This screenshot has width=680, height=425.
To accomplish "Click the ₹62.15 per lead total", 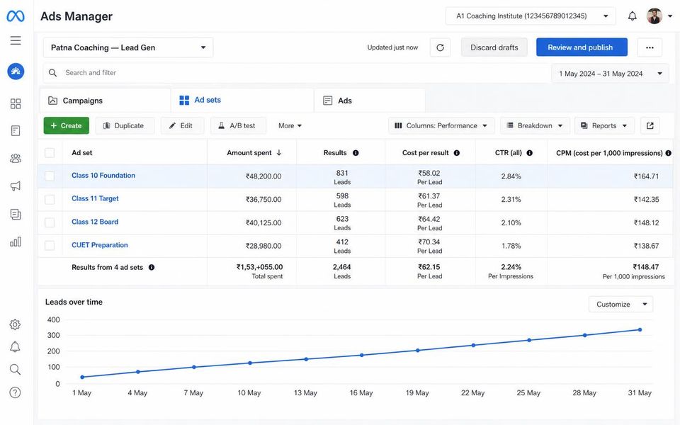I will coord(429,267).
